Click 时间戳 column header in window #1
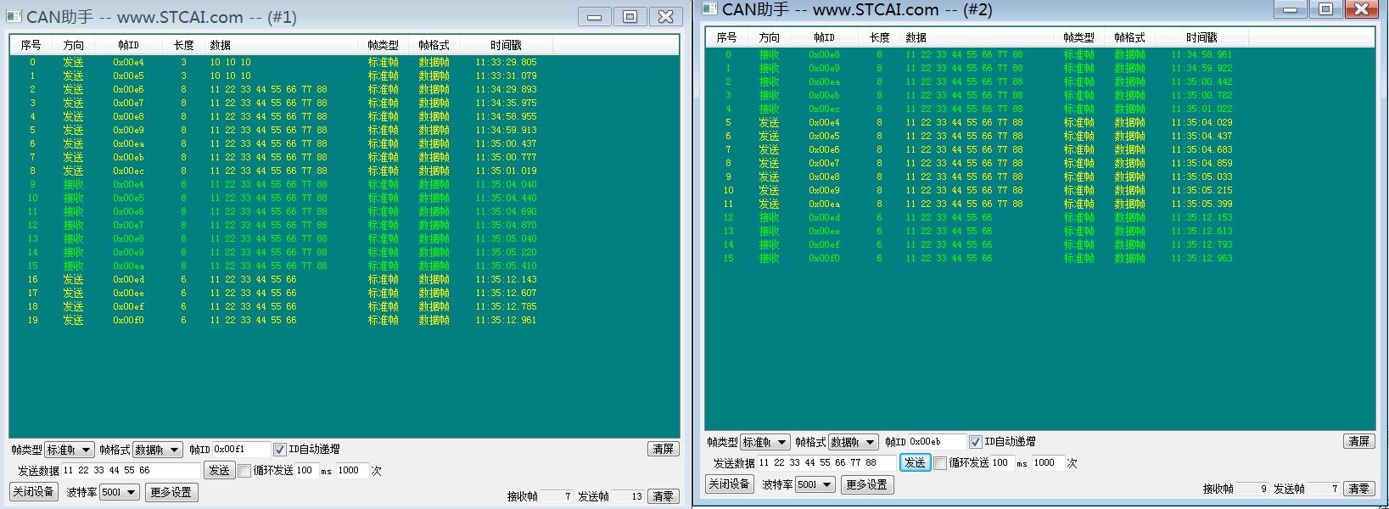The image size is (1389, 509). tap(506, 45)
